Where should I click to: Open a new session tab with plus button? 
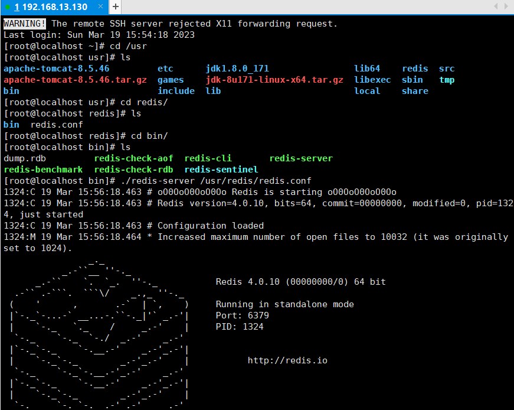(116, 6)
